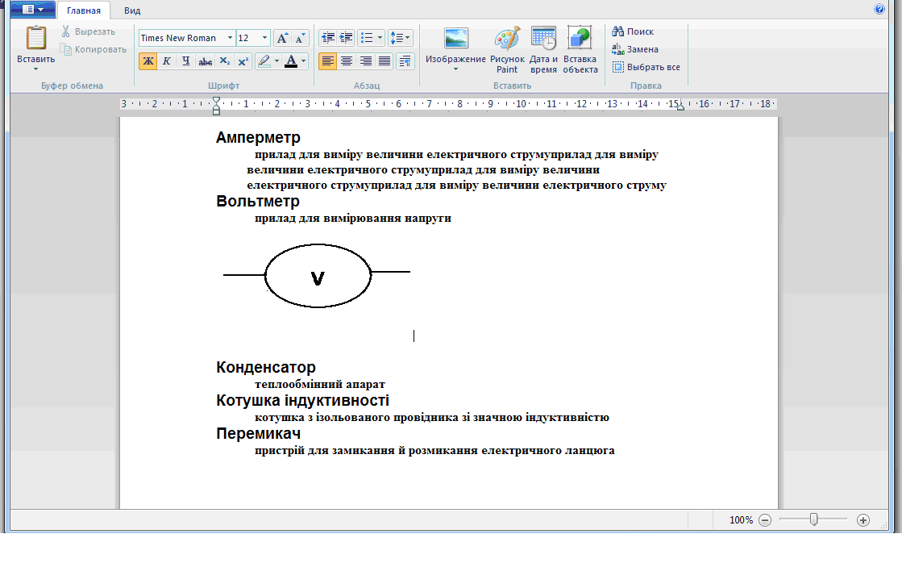Screen dimensions: 902x588
Task: Toggle underline Ч formatting
Action: 186,61
